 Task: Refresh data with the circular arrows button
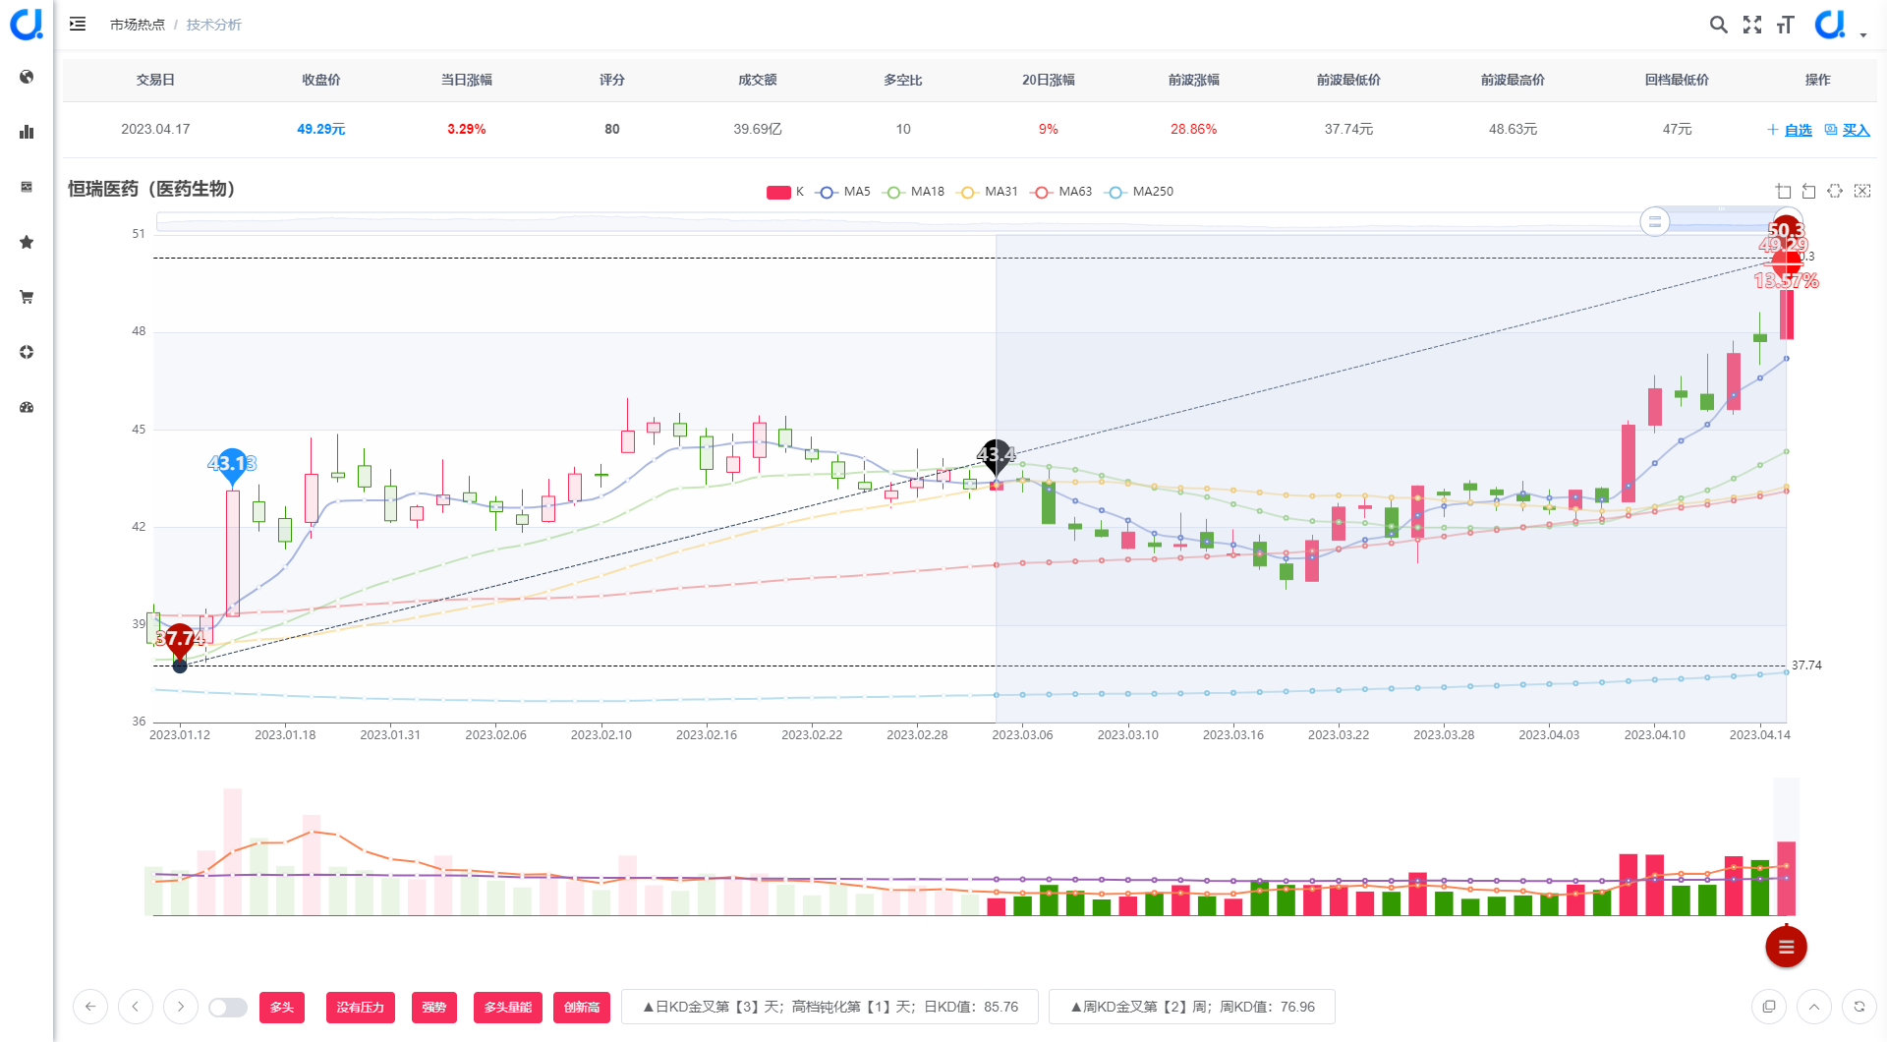(1859, 1007)
